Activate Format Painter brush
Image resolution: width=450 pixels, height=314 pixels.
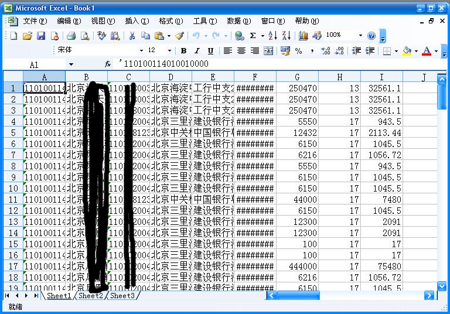[x=180, y=36]
